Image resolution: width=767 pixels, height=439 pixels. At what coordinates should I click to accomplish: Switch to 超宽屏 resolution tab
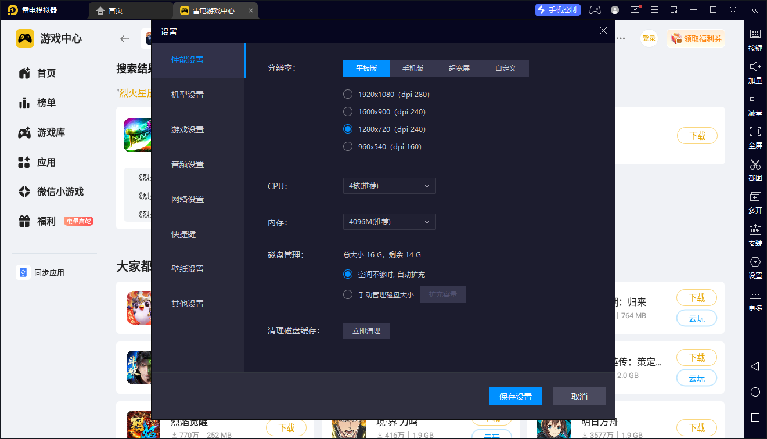coord(459,68)
